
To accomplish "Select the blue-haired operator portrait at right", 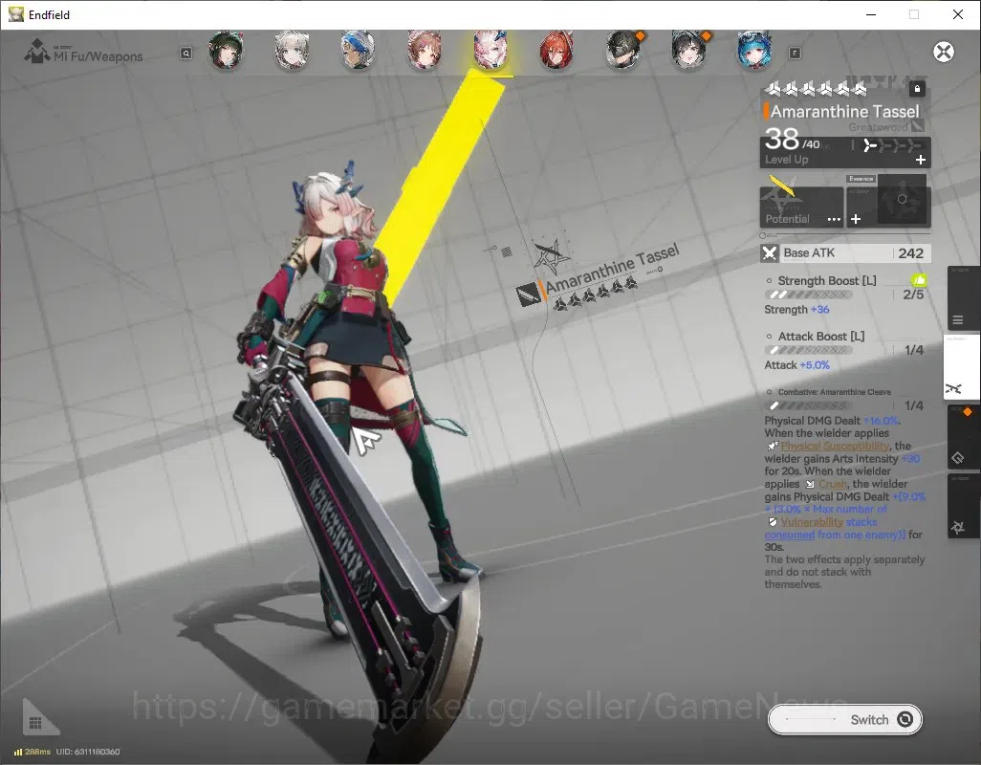I will tap(753, 51).
